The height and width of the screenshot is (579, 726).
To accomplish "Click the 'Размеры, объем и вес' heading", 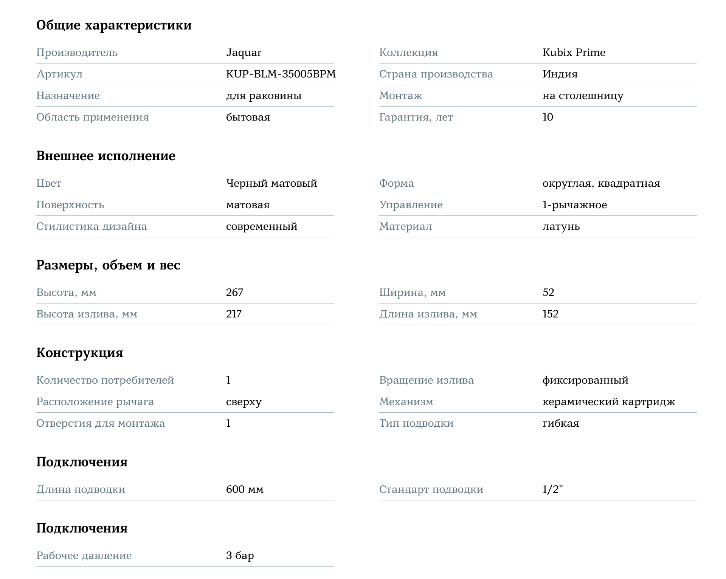I will tap(108, 265).
